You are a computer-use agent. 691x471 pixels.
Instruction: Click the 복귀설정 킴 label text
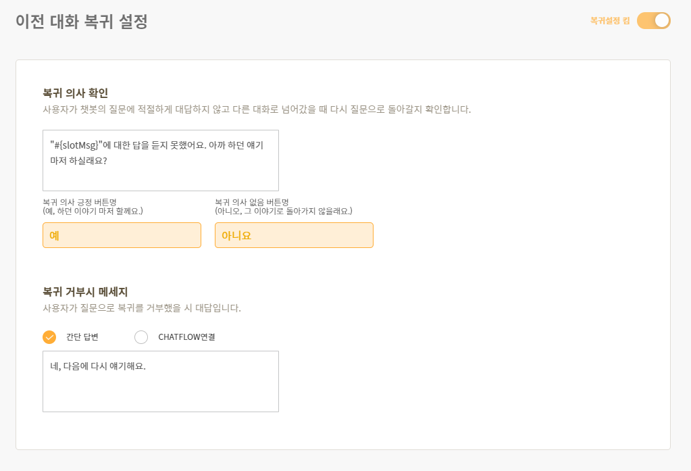pyautogui.click(x=610, y=21)
